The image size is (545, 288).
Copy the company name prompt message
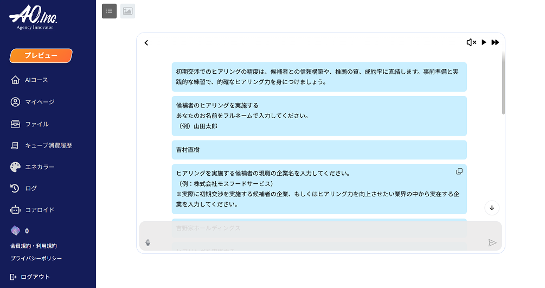click(x=459, y=171)
